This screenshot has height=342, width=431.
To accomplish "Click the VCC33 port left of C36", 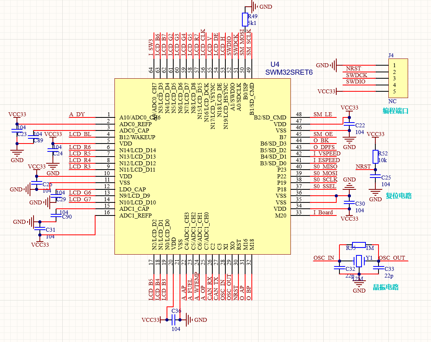I will coord(151,320).
